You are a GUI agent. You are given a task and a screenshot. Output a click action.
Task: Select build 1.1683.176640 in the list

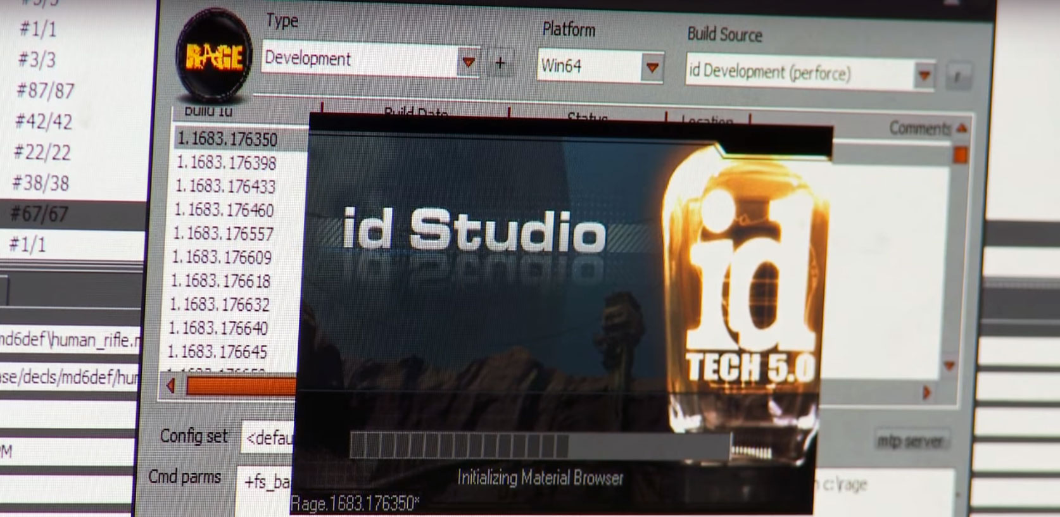pyautogui.click(x=218, y=328)
